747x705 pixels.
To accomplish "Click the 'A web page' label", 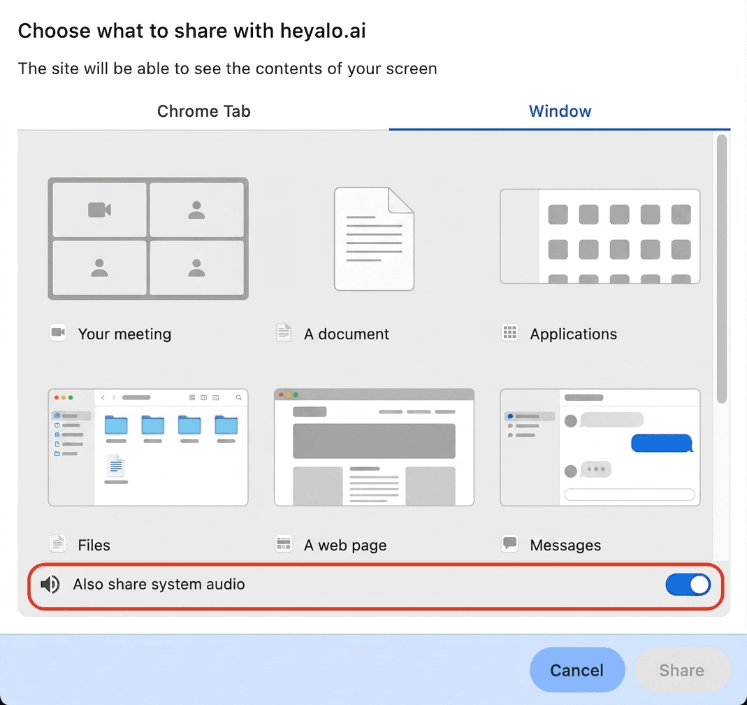I will point(345,545).
